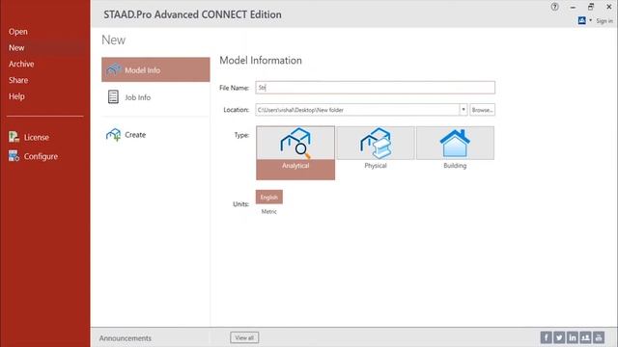Click the Announcements label
The width and height of the screenshot is (618, 347).
pyautogui.click(x=125, y=338)
